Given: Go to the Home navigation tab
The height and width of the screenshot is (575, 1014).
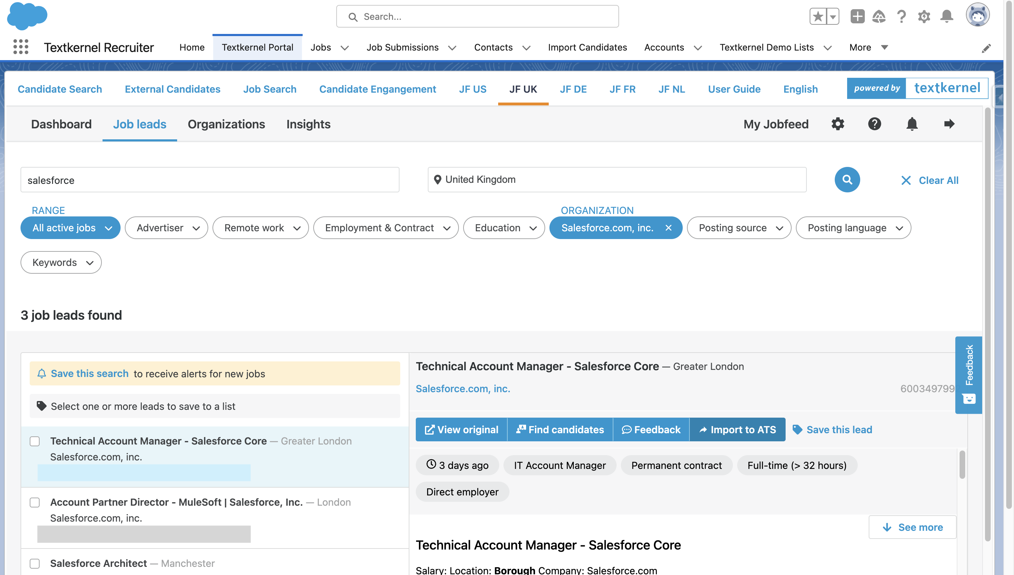Looking at the screenshot, I should point(192,47).
